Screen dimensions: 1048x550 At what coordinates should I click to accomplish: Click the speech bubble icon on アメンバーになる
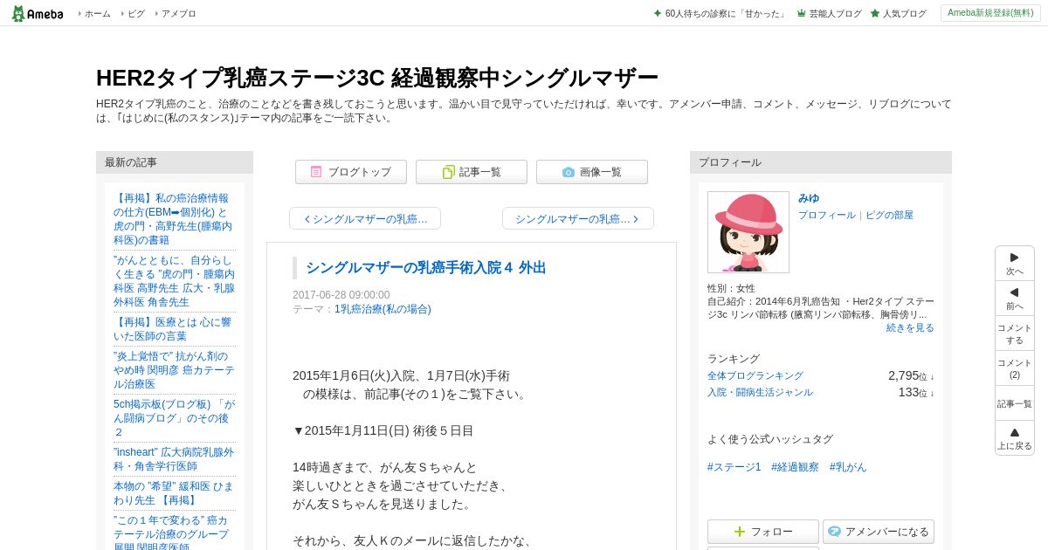[834, 532]
